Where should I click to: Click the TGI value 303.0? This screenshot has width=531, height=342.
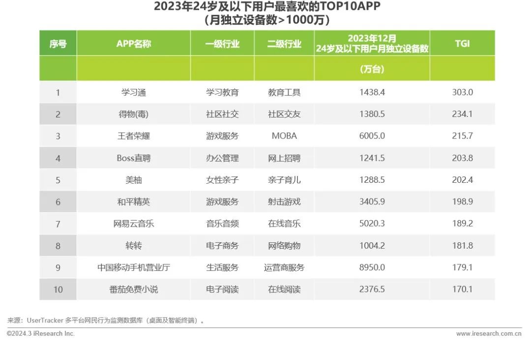pos(461,92)
